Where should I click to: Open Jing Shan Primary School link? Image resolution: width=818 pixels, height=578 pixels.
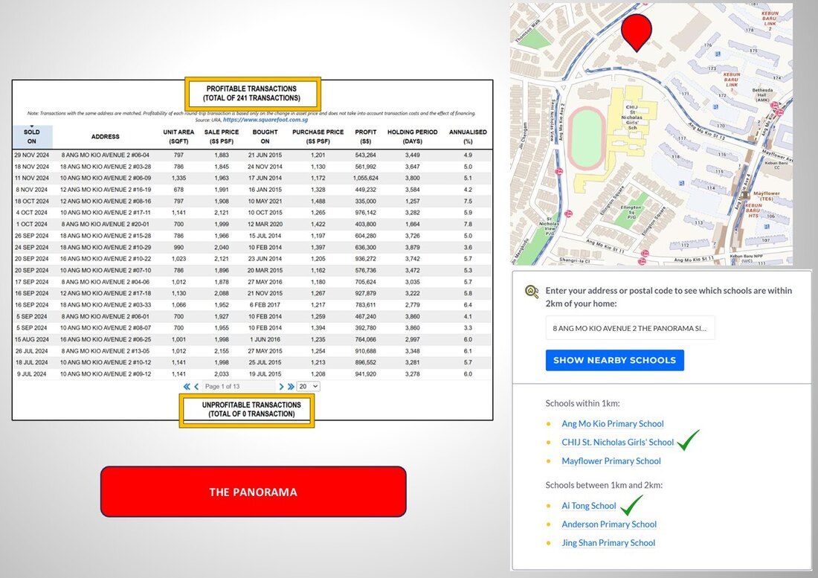pos(608,543)
